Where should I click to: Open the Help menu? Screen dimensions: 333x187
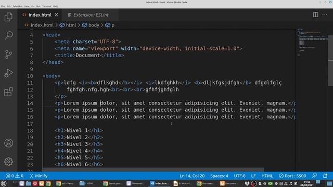[56, 6]
